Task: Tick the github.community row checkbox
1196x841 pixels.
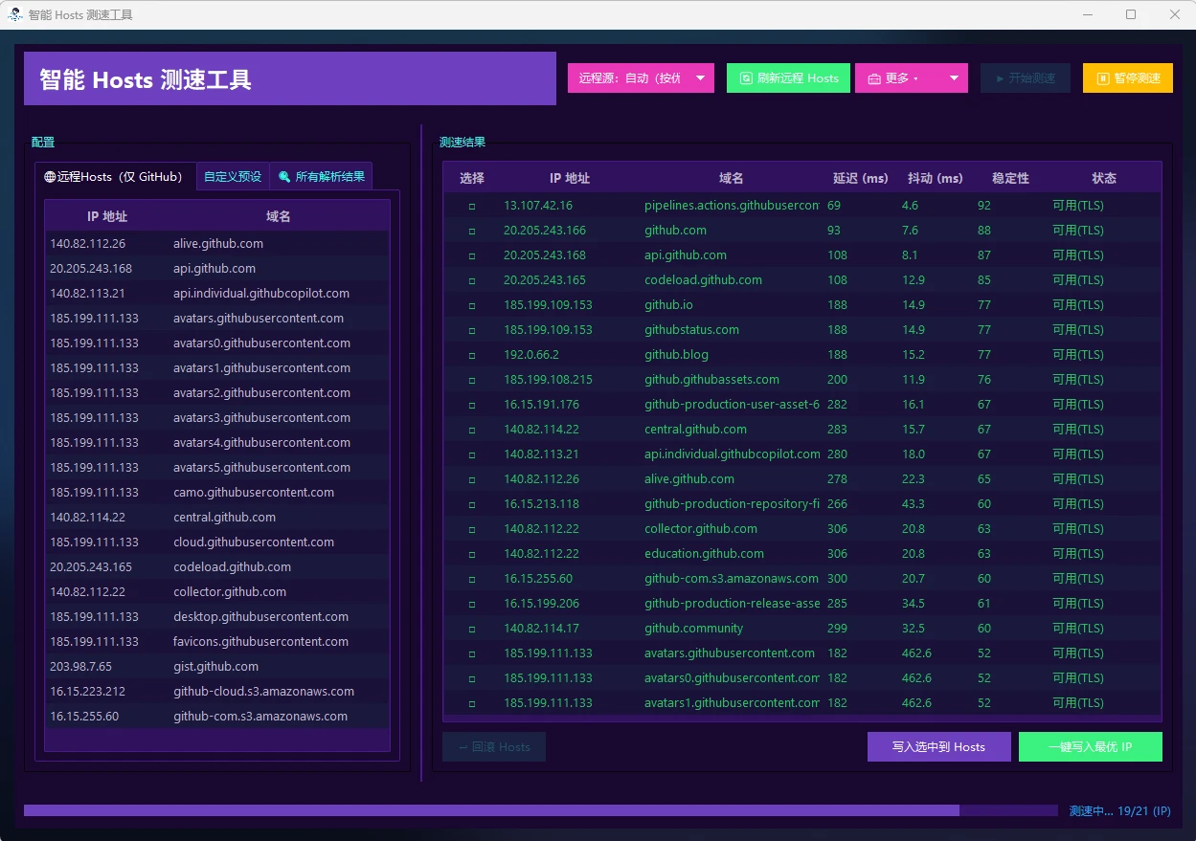Action: [x=471, y=629]
